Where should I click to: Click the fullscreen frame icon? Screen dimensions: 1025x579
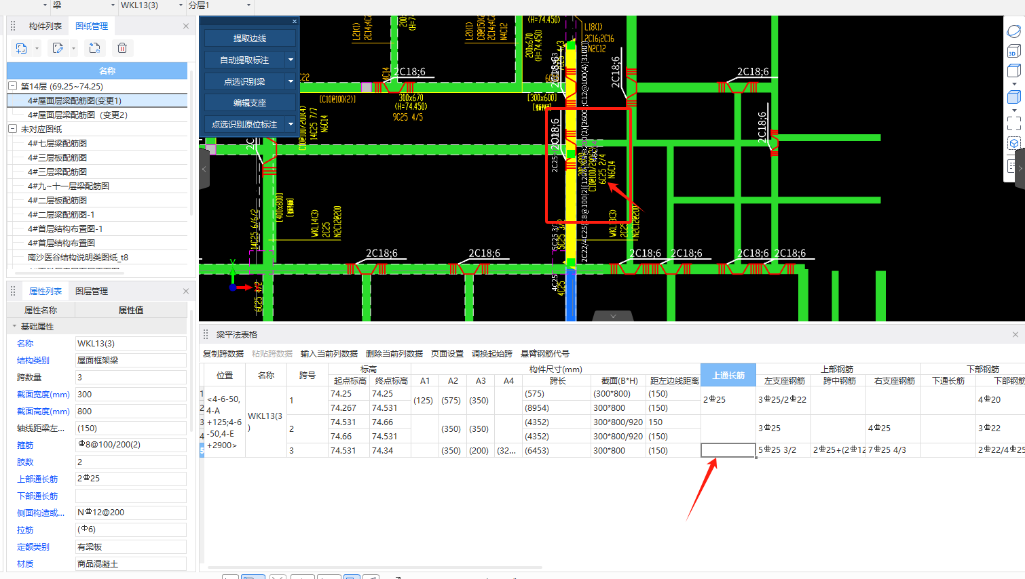coord(1014,123)
